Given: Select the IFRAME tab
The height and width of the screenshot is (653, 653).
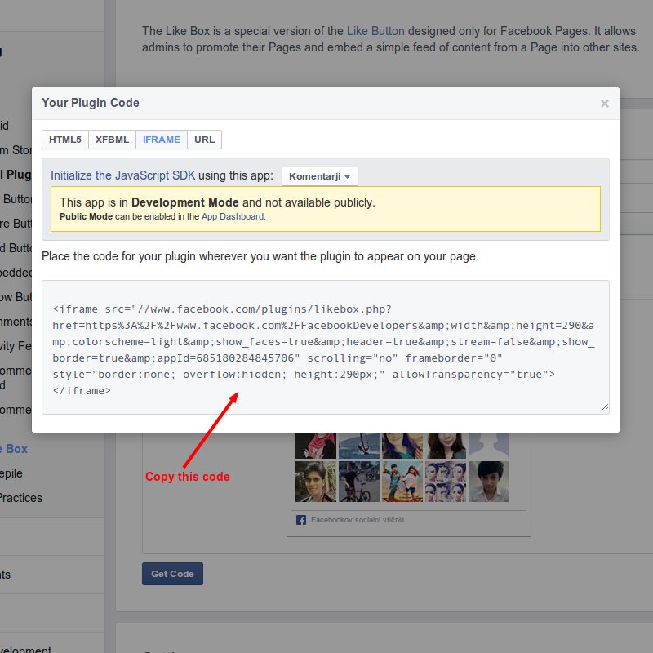Looking at the screenshot, I should 162,140.
